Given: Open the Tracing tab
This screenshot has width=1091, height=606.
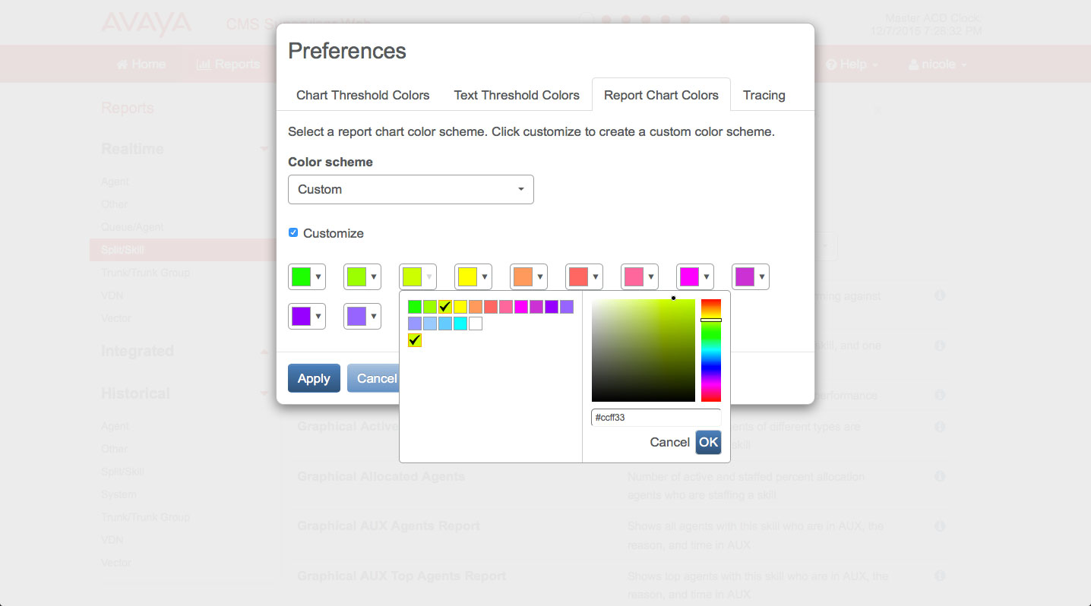Looking at the screenshot, I should [764, 95].
